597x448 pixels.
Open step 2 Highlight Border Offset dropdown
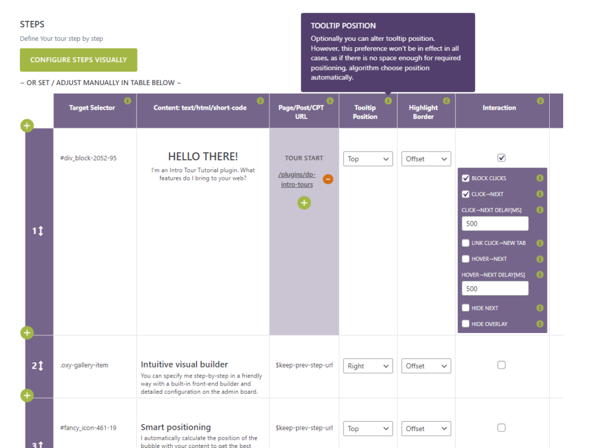click(426, 366)
